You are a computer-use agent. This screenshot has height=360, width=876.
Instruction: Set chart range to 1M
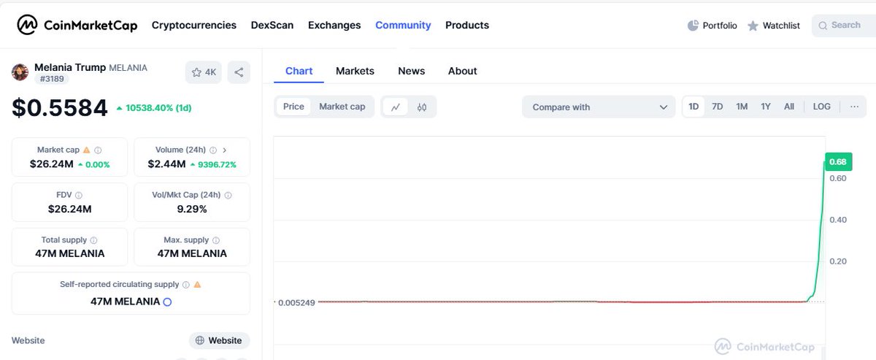point(742,107)
